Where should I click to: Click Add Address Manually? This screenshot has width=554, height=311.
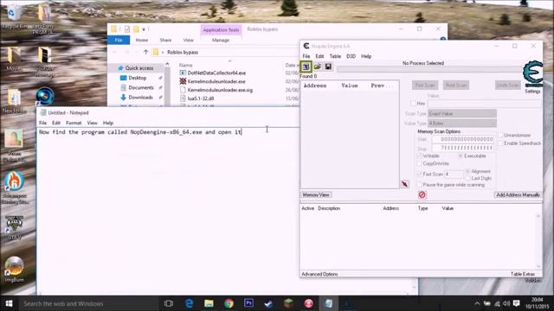[x=518, y=195]
